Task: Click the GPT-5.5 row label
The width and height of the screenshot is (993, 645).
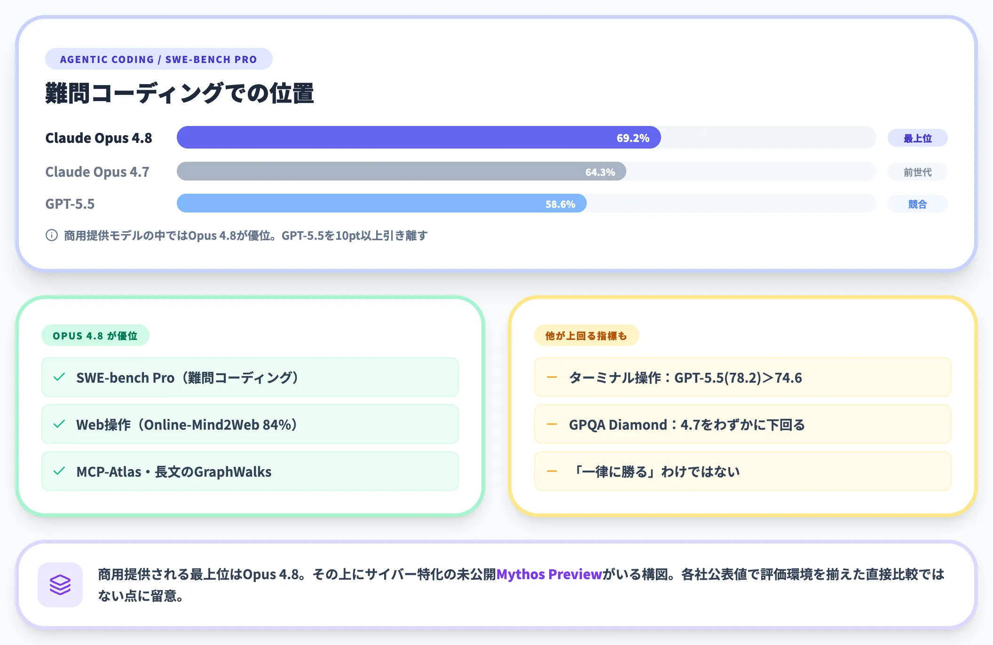Action: [70, 204]
